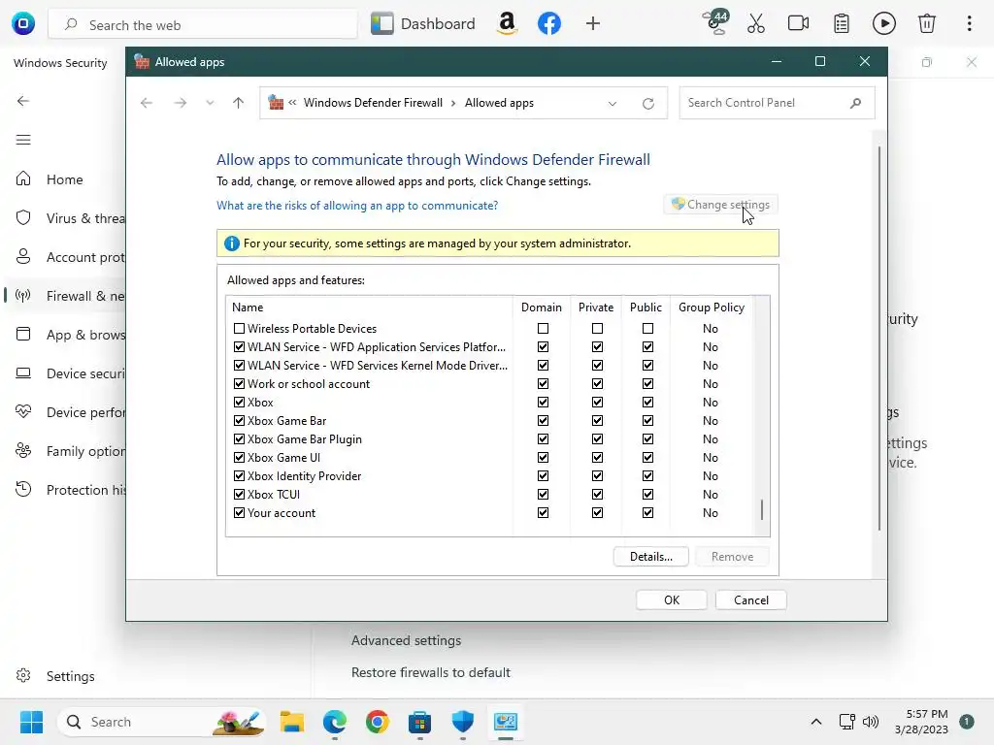
Task: Click the round blue browser logo icon
Action: pos(23,24)
